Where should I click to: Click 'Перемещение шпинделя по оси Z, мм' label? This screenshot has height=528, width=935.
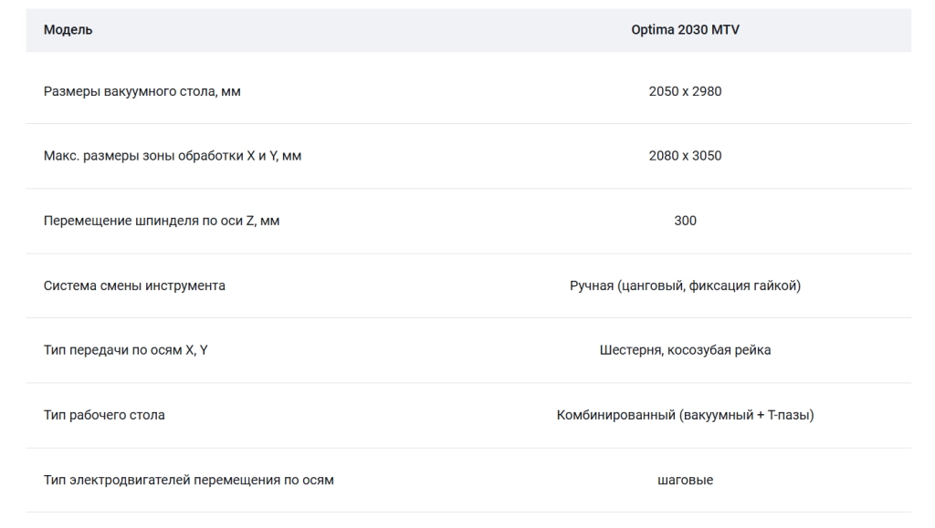tap(162, 221)
